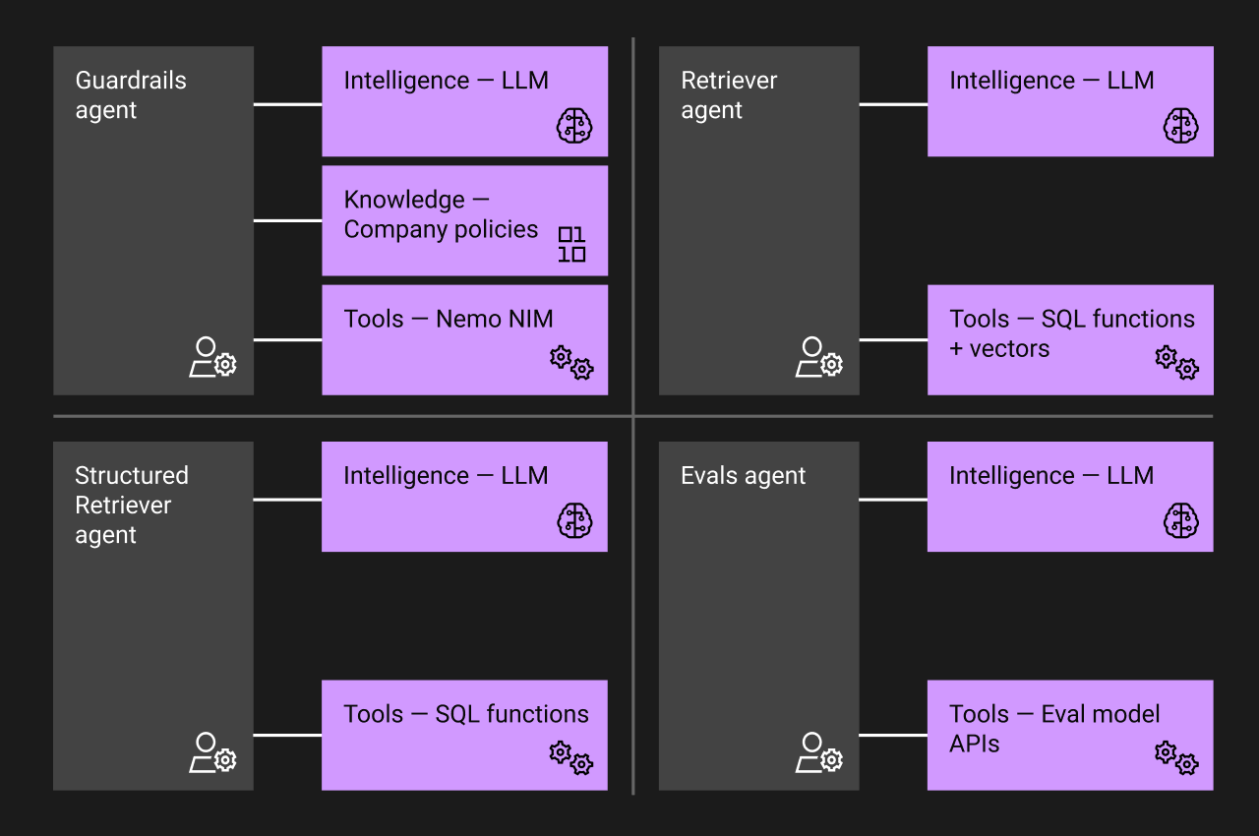This screenshot has height=836, width=1259.
Task: Click the gears icon on Tools — SQL functions
Action: (571, 758)
